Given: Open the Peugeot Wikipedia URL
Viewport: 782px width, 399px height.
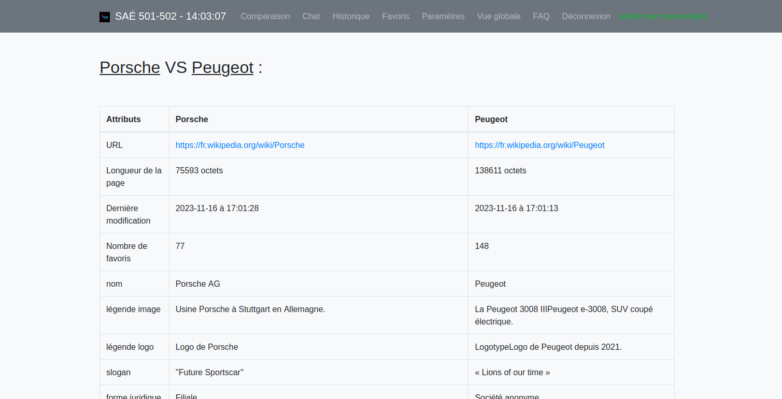Looking at the screenshot, I should coord(539,145).
